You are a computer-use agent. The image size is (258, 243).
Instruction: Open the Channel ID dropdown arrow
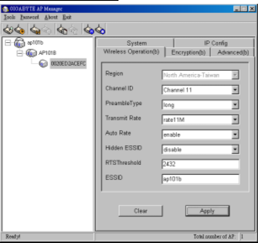pyautogui.click(x=235, y=90)
